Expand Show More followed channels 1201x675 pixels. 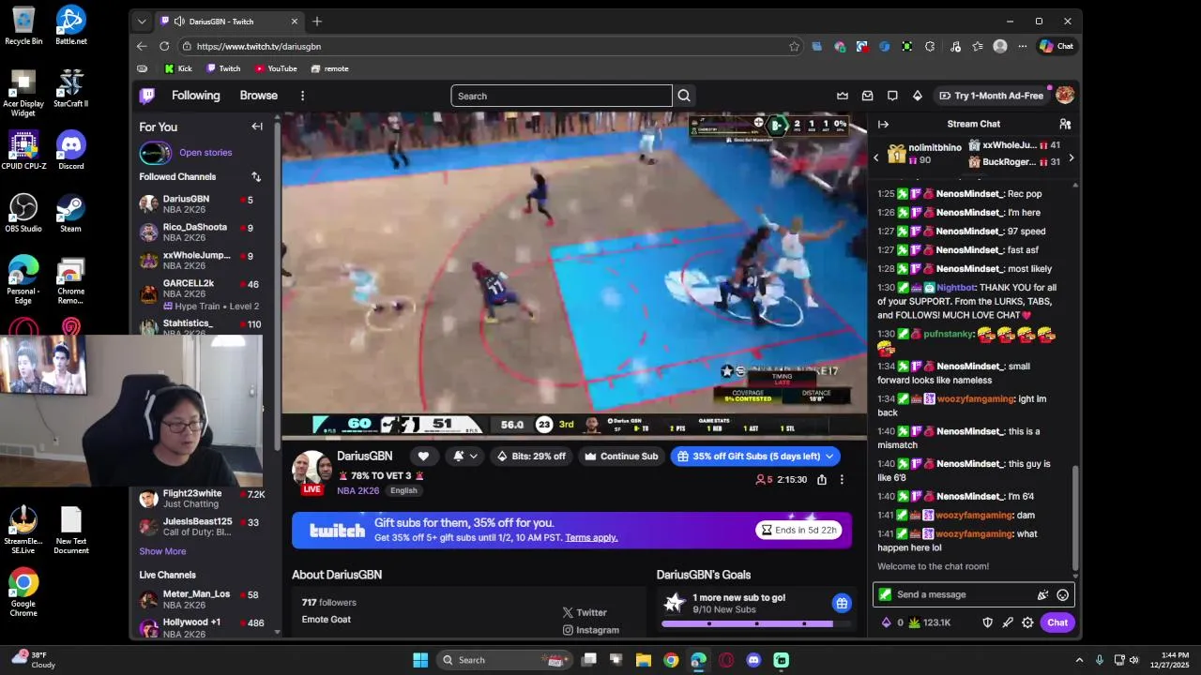162,551
